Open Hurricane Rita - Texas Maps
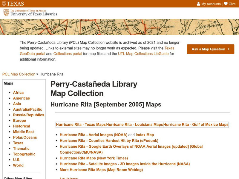Image resolution: width=239 pixels, height=179 pixels. (x=81, y=125)
